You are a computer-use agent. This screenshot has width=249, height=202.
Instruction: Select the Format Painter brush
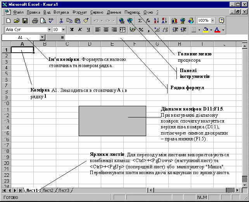86,21
